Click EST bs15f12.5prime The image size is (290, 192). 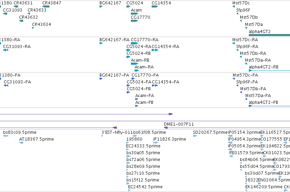(143, 180)
